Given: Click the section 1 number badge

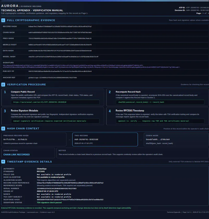Looking at the screenshot, I should [x=3, y=20].
